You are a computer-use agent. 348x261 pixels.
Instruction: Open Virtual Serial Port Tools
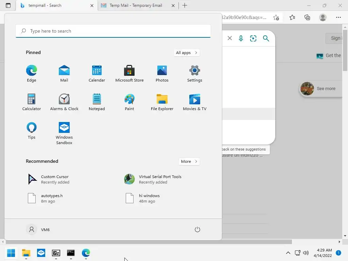coord(153,179)
